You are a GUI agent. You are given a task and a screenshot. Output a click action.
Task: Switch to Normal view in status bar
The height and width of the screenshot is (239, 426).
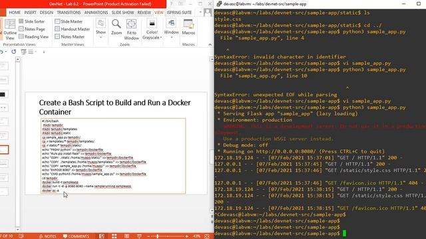pyautogui.click(x=102, y=236)
